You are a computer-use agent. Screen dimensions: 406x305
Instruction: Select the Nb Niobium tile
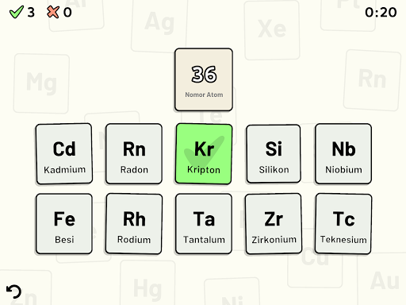coord(343,154)
